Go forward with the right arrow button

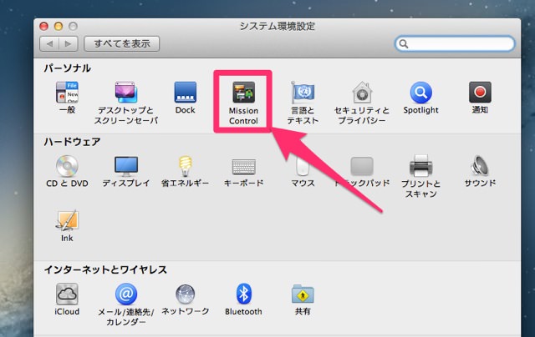tap(69, 43)
